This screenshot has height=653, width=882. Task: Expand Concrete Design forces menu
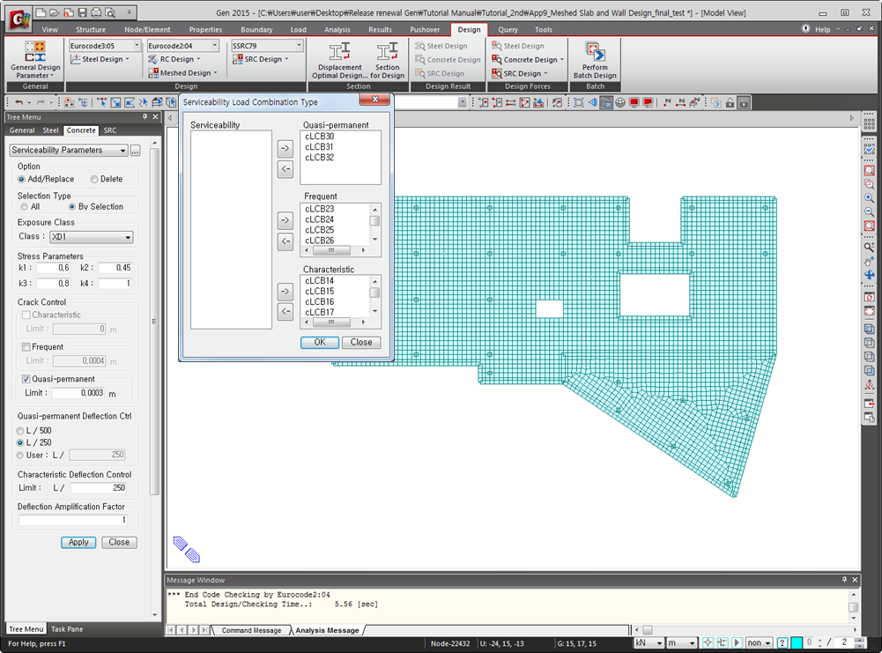(528, 60)
